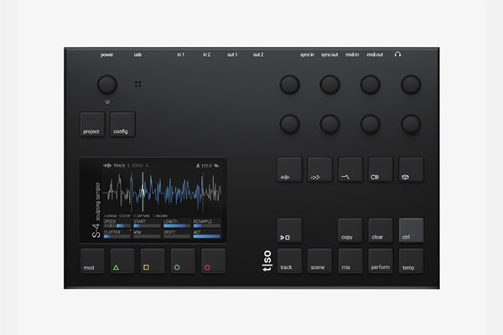Click the 'midi out' port label
Screen dimensions: 503x335
(x=375, y=54)
